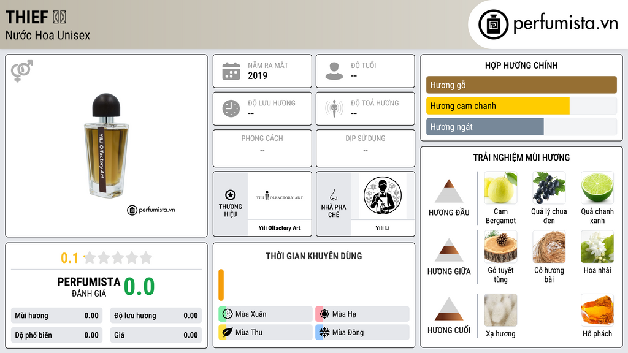Click the Dịp sử dụng card

pos(366,148)
